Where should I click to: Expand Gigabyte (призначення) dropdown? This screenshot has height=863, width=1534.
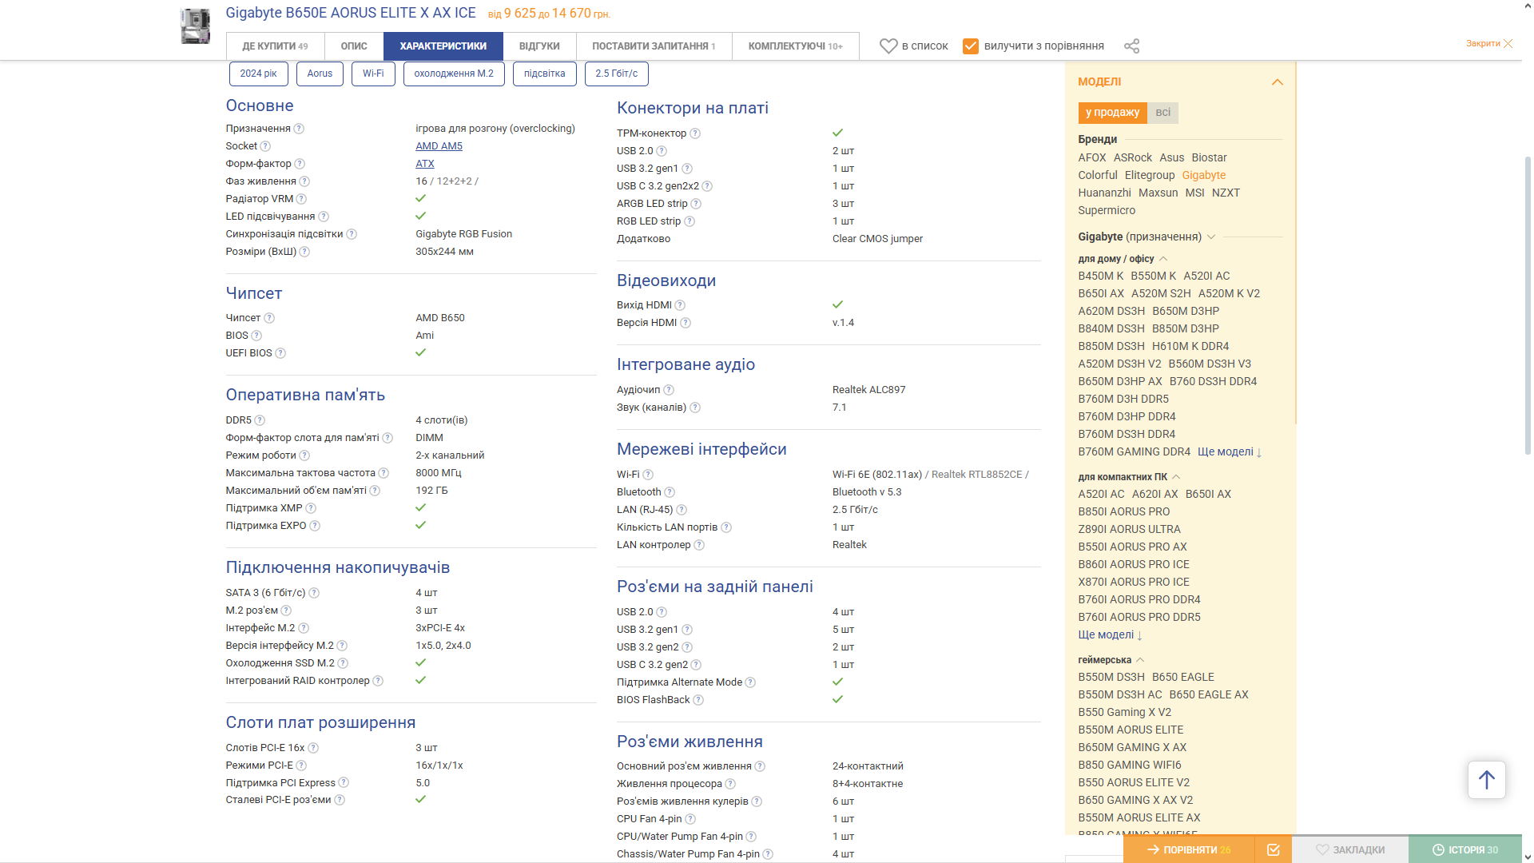1211,237
